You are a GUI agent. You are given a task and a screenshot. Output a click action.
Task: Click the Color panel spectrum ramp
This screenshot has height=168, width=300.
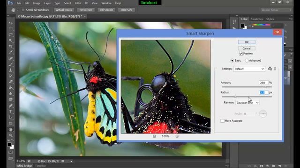pyautogui.click(x=261, y=25)
